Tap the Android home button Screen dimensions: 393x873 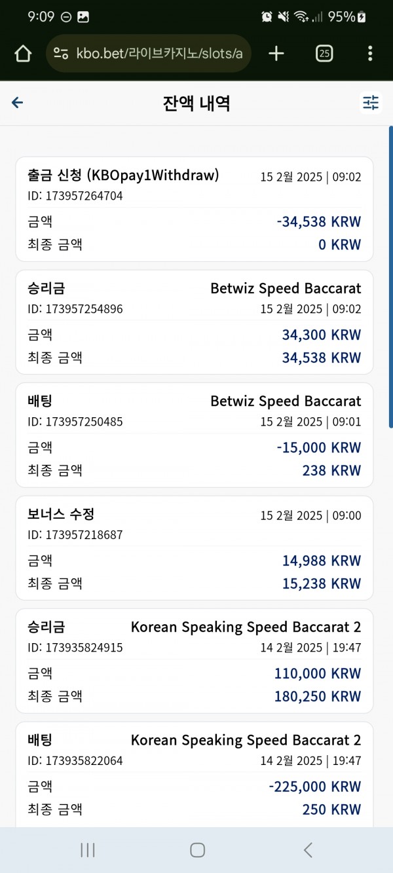(197, 850)
